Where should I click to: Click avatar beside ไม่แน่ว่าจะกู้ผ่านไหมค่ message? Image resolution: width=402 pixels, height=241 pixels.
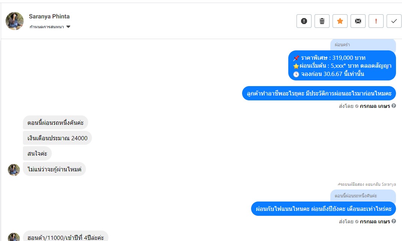tap(14, 170)
